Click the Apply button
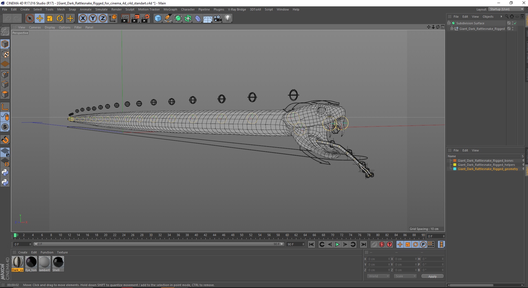The height and width of the screenshot is (288, 528). 432,276
